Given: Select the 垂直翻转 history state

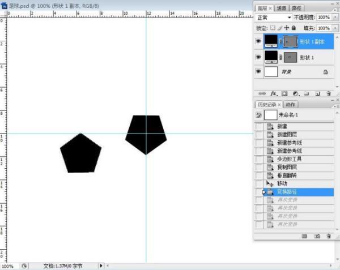Looking at the screenshot, I should (287, 175).
